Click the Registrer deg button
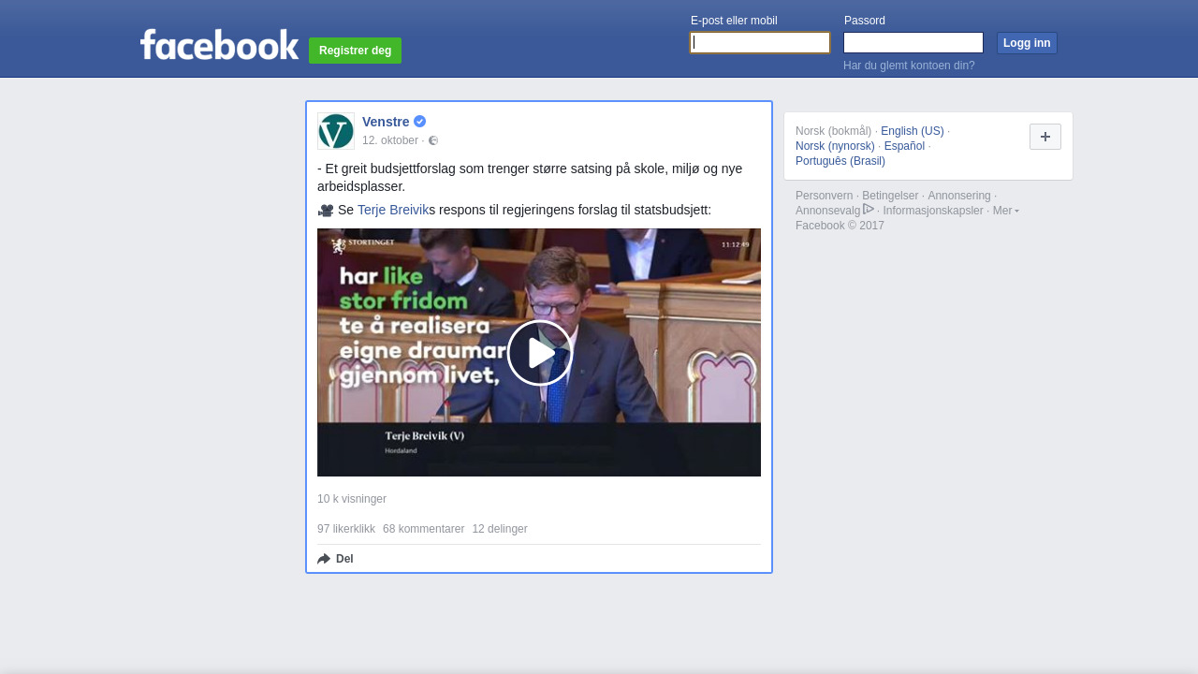 (x=355, y=51)
